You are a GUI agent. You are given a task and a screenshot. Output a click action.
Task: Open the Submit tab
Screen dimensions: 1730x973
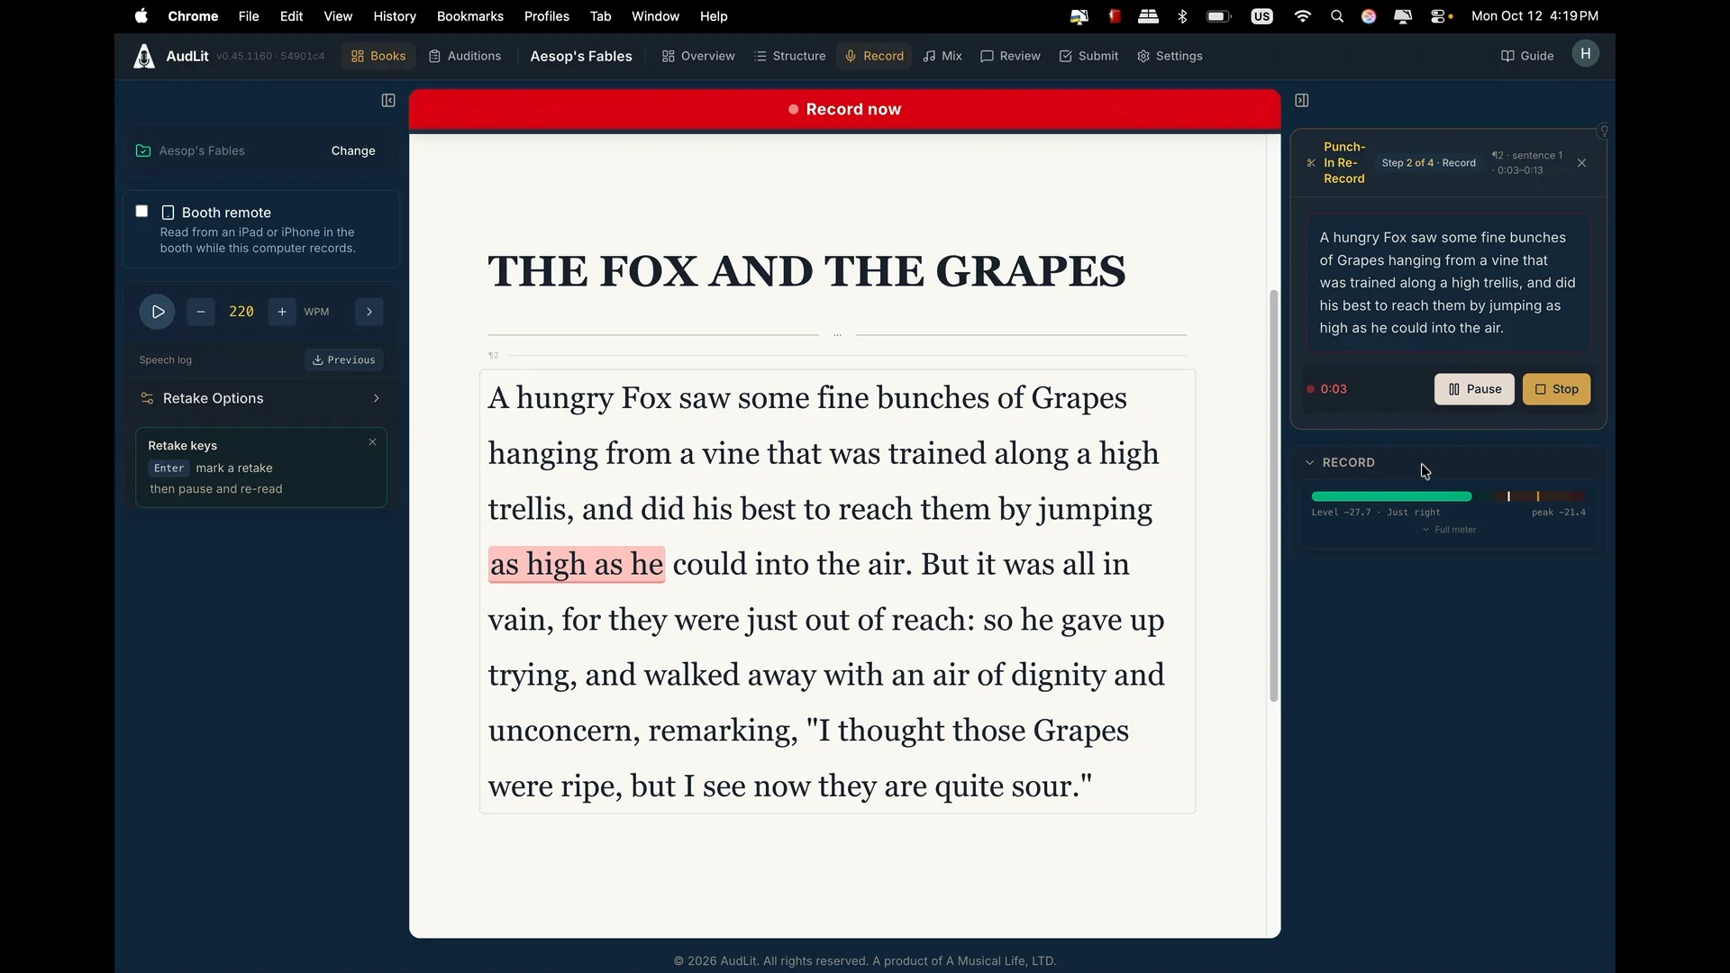pos(1088,56)
